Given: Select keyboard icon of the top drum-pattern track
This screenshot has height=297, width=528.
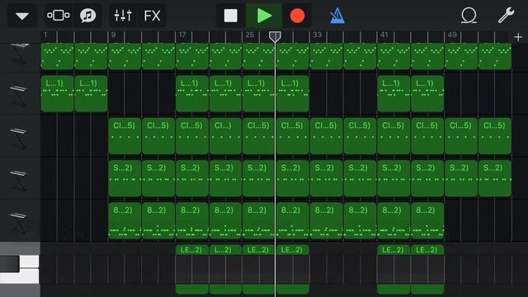Looking at the screenshot, I should click(x=19, y=54).
